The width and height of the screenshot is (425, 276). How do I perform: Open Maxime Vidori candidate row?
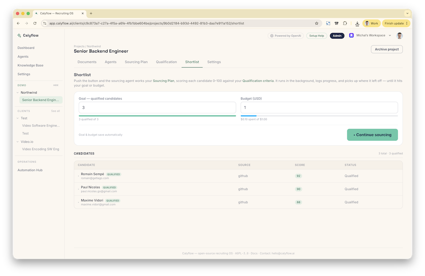[x=238, y=202]
